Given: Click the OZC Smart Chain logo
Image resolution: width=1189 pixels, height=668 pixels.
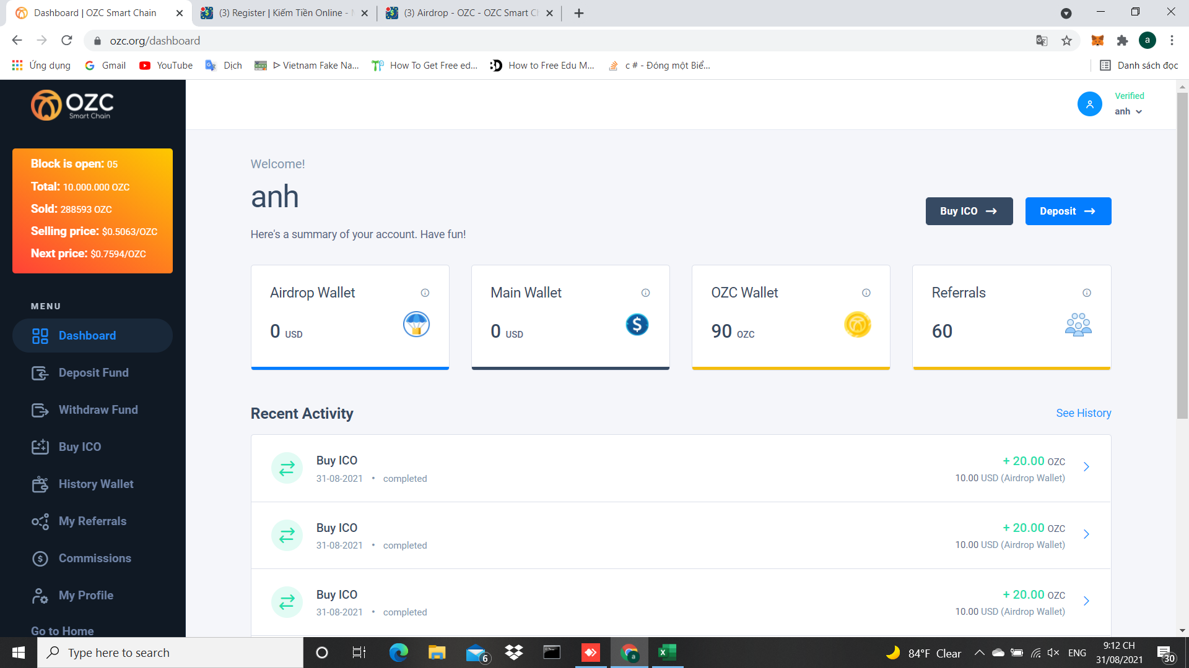Looking at the screenshot, I should click(72, 105).
